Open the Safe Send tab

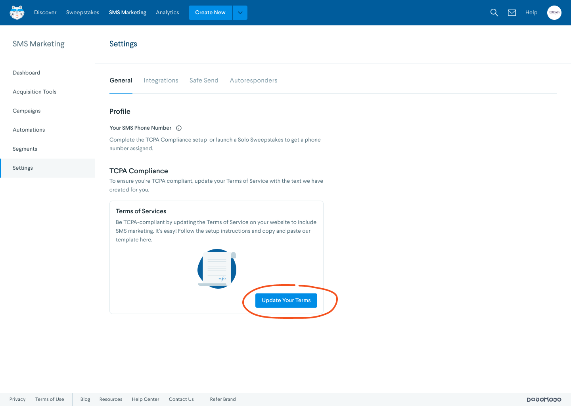[204, 80]
